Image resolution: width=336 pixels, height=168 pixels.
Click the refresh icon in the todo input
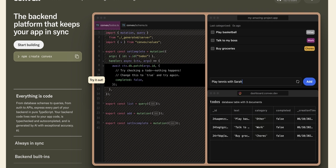tap(298, 82)
